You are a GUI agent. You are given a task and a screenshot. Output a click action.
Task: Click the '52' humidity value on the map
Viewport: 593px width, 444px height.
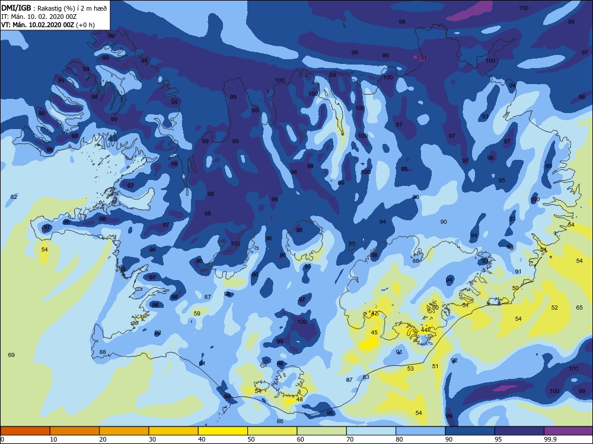[554, 308]
